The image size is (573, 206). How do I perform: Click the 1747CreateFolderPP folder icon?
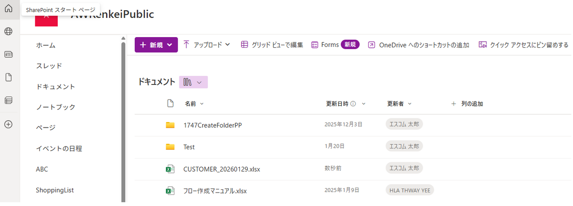(x=170, y=125)
